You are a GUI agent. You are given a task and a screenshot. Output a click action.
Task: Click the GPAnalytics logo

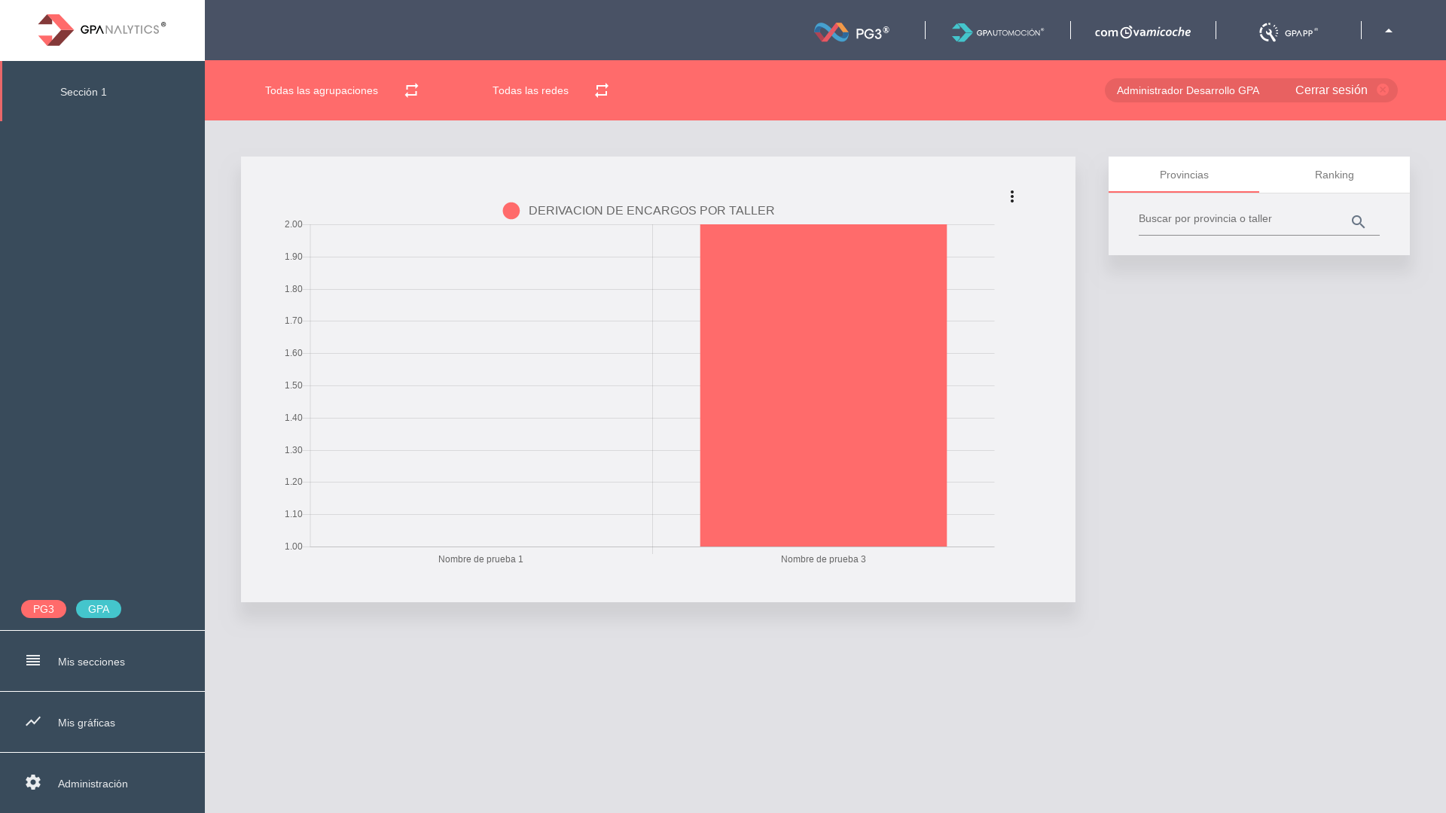pyautogui.click(x=102, y=30)
